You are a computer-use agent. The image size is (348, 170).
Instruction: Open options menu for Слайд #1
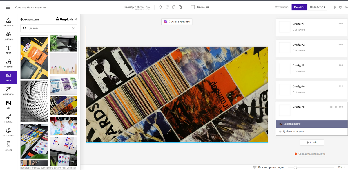[x=341, y=24]
